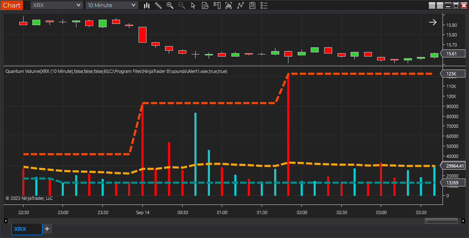Click the horizontal scrollbar left arrow
This screenshot has height=238, width=469.
click(x=6, y=221)
